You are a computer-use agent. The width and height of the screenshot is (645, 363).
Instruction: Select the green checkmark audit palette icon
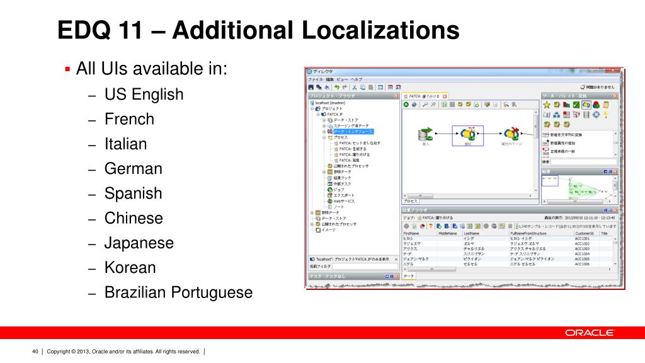pos(576,105)
